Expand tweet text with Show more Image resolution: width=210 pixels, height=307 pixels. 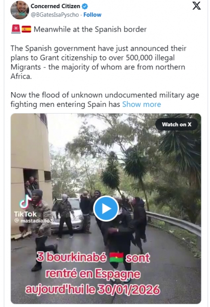(x=142, y=104)
